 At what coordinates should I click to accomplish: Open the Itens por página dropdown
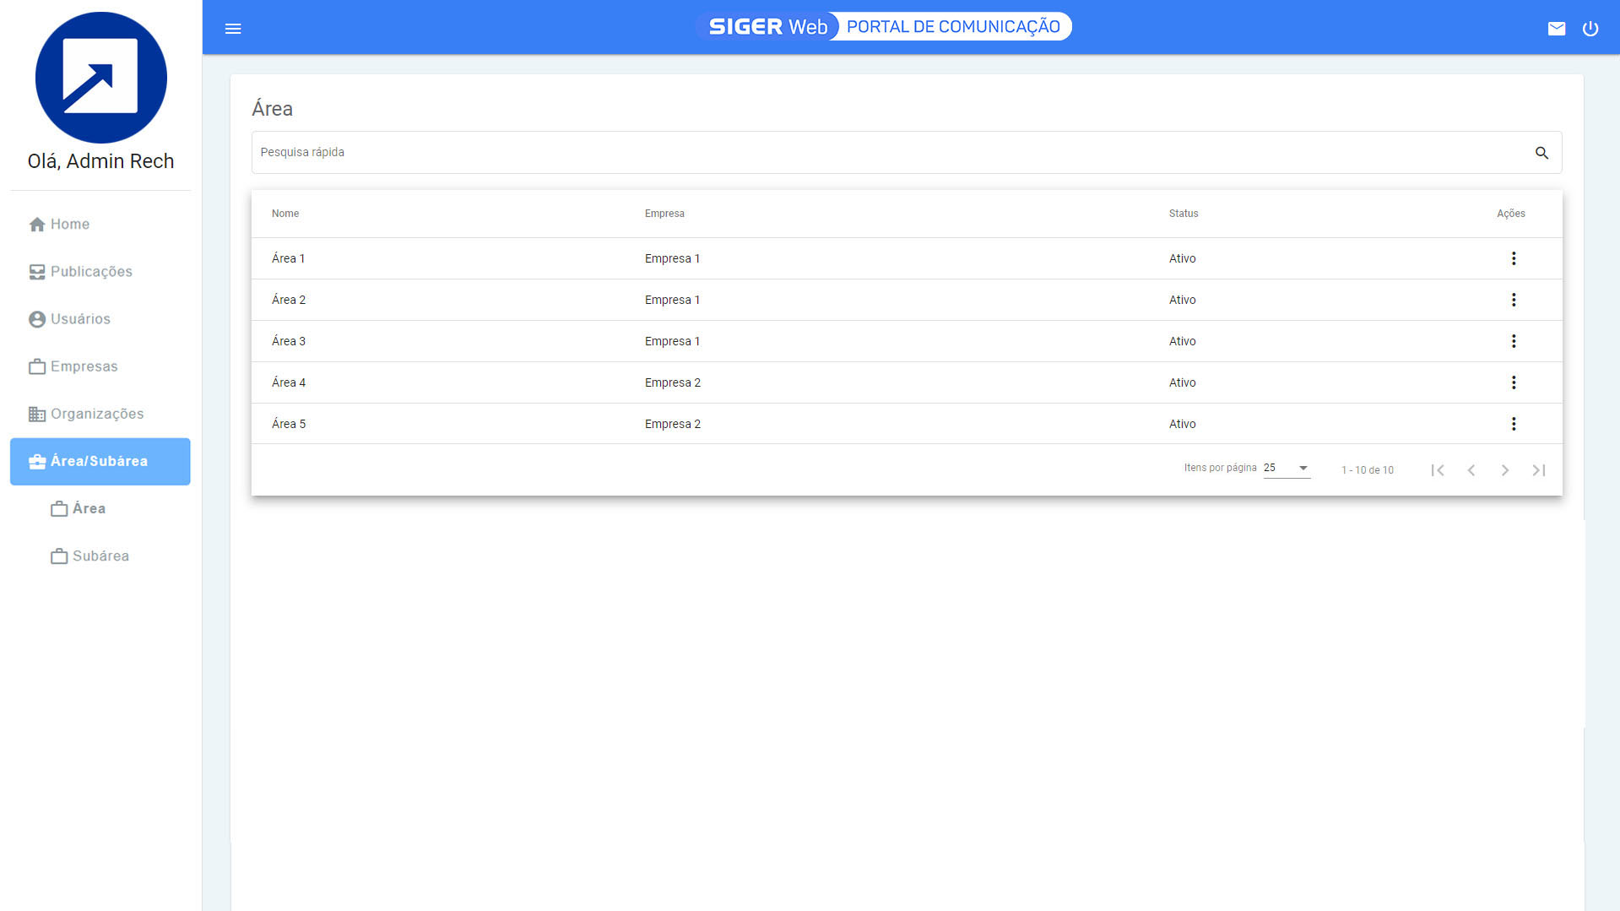1285,468
